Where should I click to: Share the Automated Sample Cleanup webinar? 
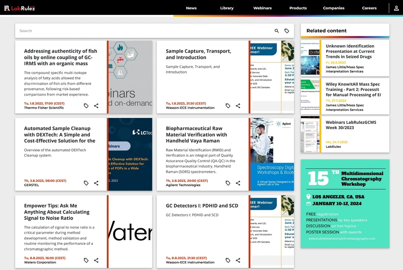pos(96,183)
